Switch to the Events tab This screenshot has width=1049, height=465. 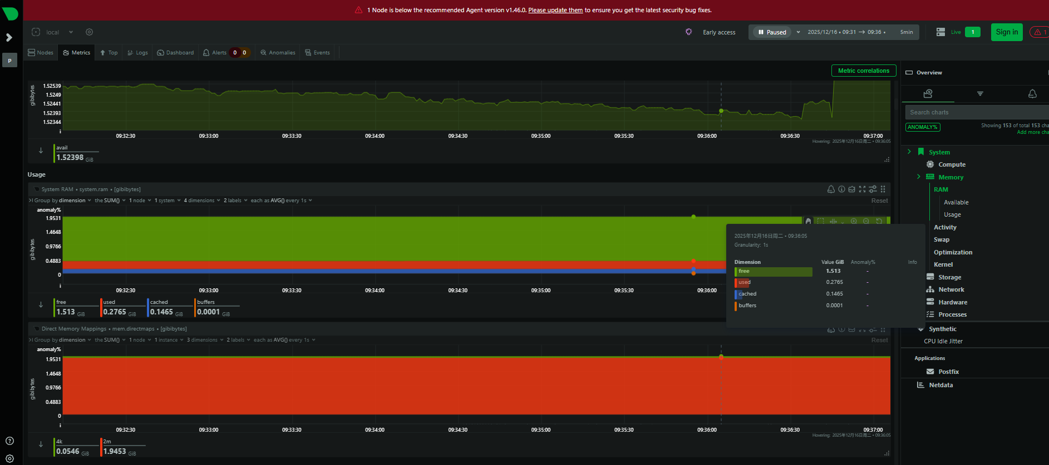pyautogui.click(x=317, y=53)
